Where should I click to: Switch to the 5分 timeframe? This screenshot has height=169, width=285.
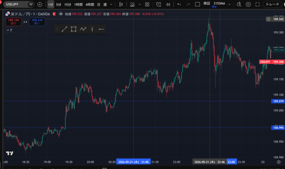click(58, 4)
